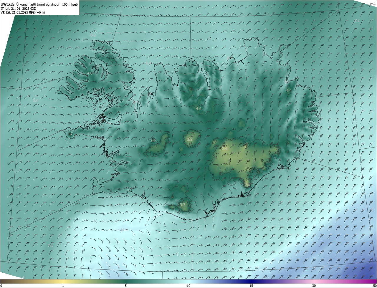Viewport: 377px width, 288px height.
Task: Pick the pale pink segment of the color bar
Action: click(314, 281)
